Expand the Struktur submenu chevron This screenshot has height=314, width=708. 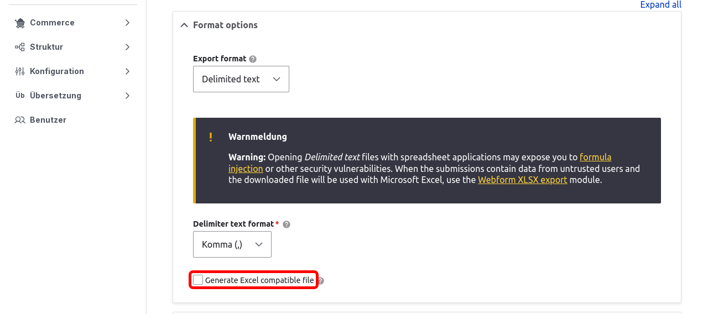tap(128, 47)
